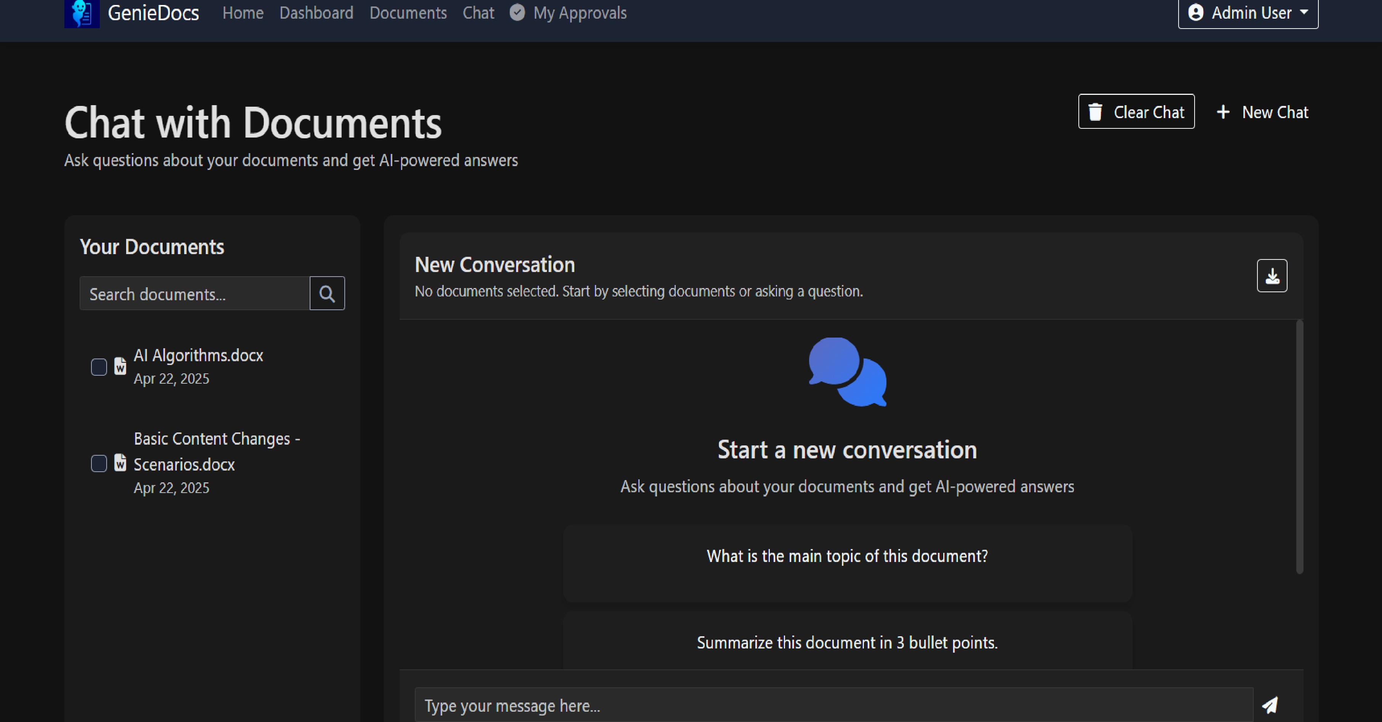Send message with paper plane icon
The width and height of the screenshot is (1382, 722).
click(x=1270, y=705)
